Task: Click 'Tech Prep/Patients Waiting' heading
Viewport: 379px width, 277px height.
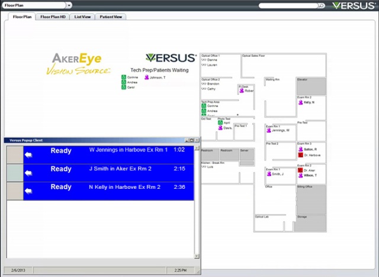Action: tap(159, 70)
